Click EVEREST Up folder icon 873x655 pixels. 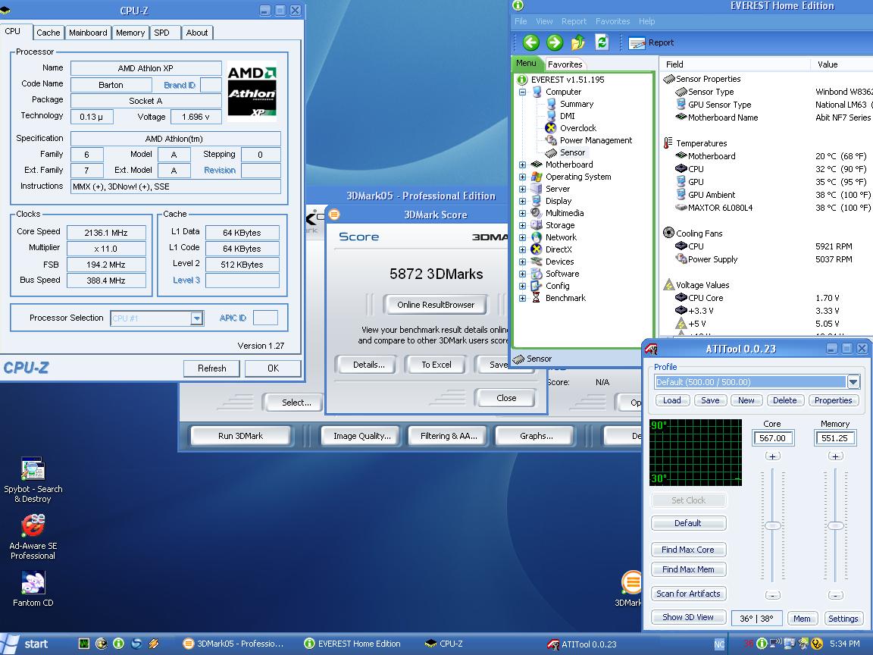click(x=578, y=42)
